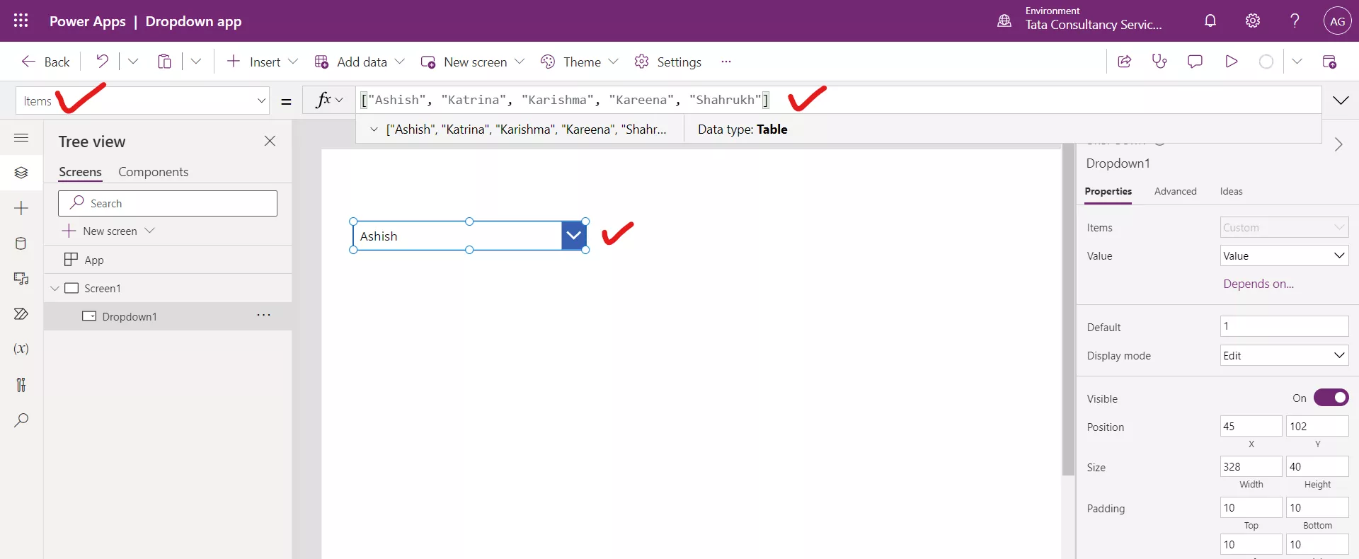
Task: Preview the app with Play icon
Action: pos(1232,62)
